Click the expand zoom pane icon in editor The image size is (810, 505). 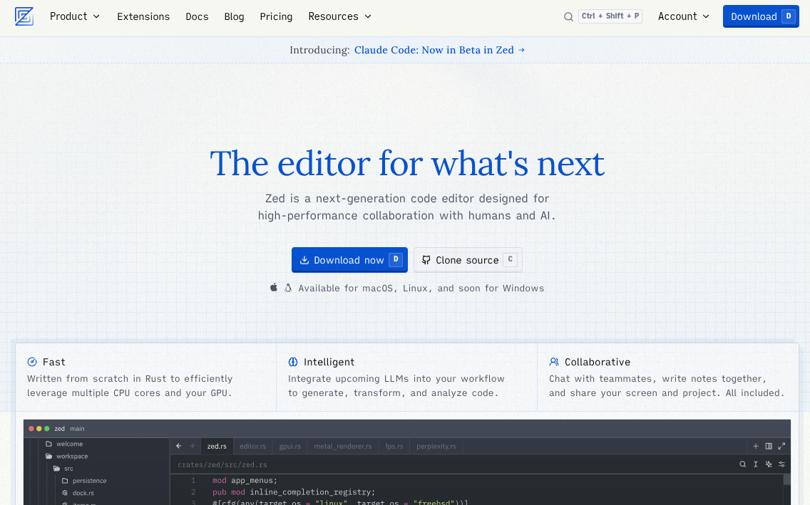[781, 446]
